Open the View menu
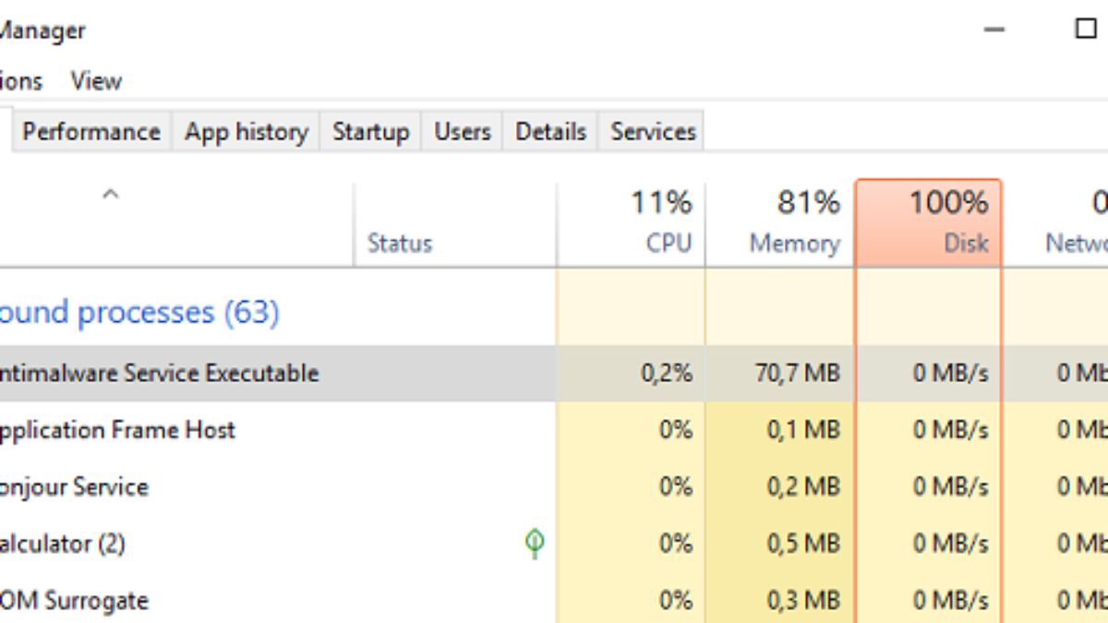This screenshot has width=1108, height=623. point(96,81)
